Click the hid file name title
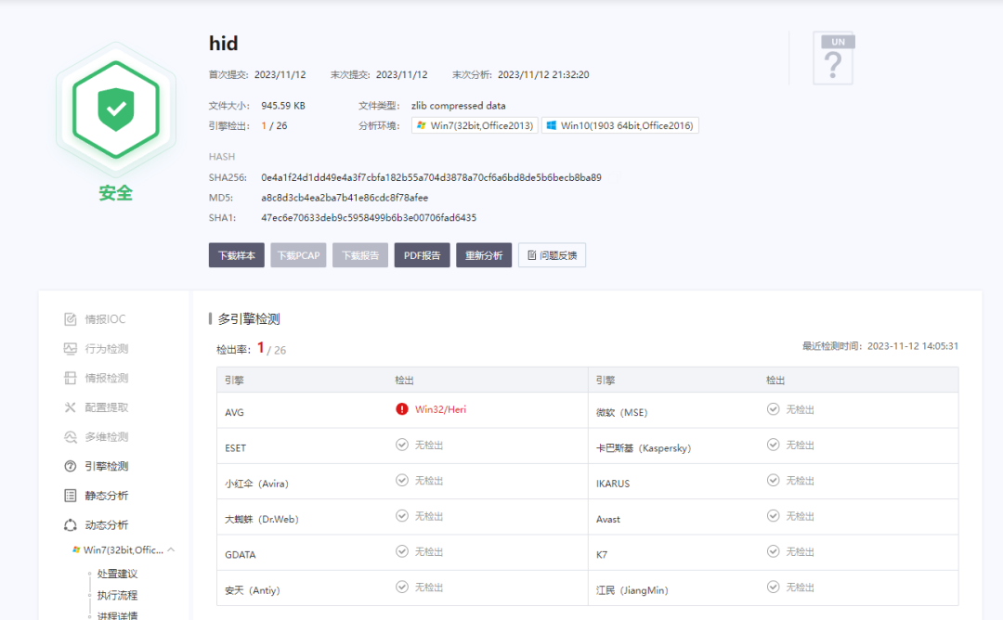1003x620 pixels. click(x=223, y=43)
